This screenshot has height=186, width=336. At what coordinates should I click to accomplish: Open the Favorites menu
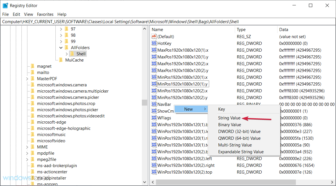point(45,14)
